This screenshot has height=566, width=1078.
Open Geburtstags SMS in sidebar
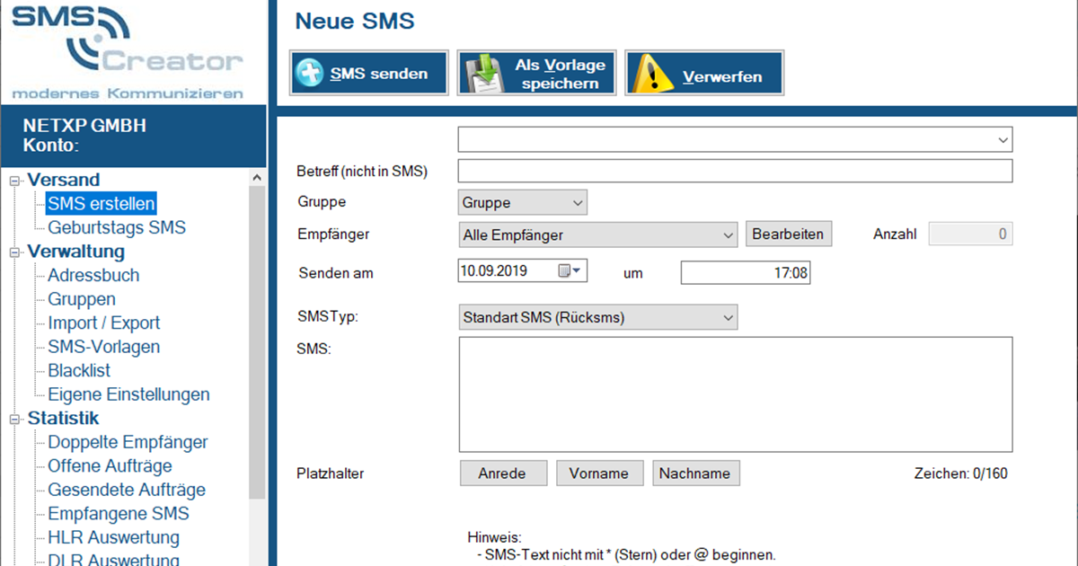click(117, 227)
